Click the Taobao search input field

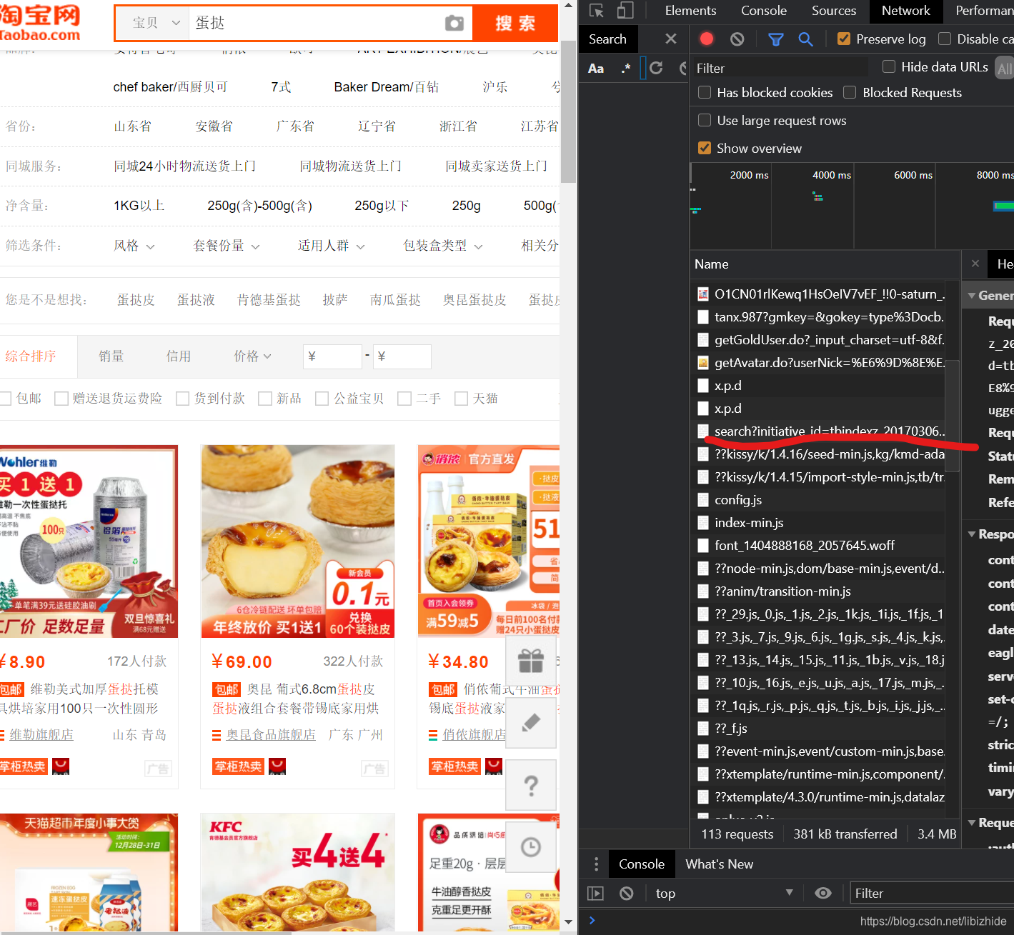click(x=314, y=24)
